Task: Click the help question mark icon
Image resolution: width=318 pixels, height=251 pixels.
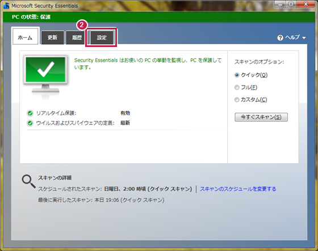Action: point(280,38)
